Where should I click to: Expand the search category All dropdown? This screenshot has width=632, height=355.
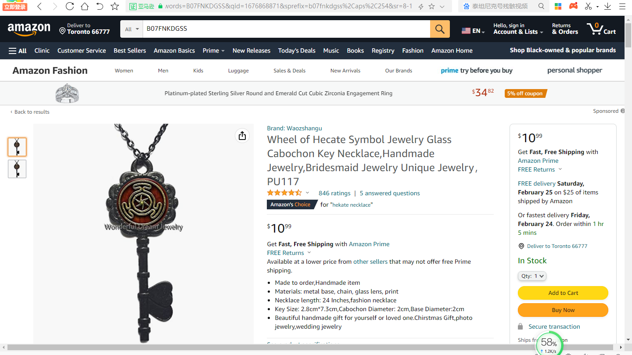tap(132, 29)
